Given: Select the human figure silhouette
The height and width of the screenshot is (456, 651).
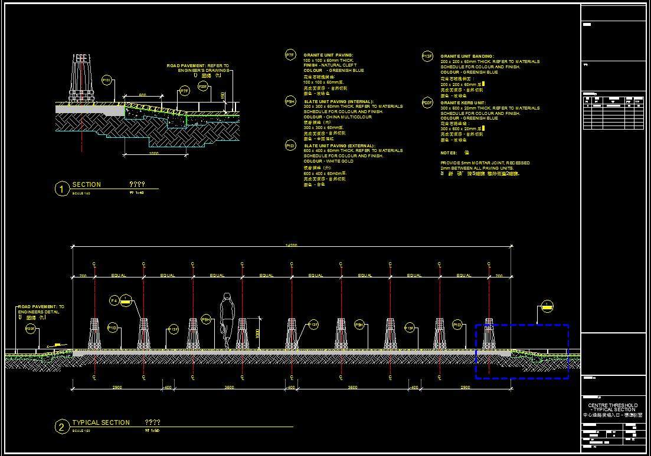Looking at the screenshot, I should (x=227, y=320).
